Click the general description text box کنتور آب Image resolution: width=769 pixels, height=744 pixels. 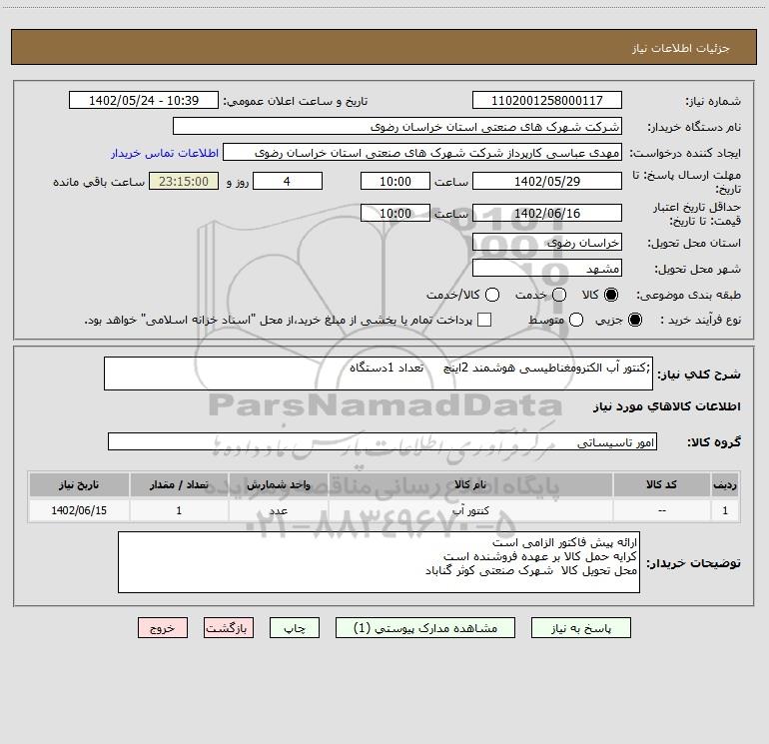tap(379, 373)
